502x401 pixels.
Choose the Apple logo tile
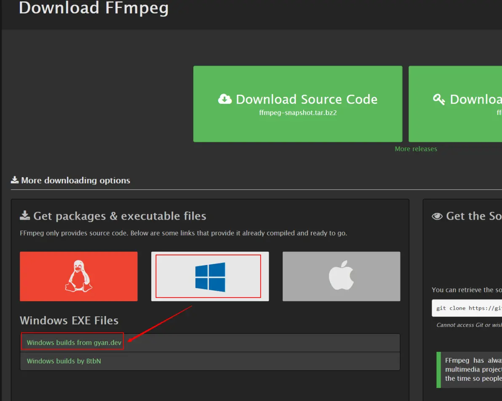[341, 276]
